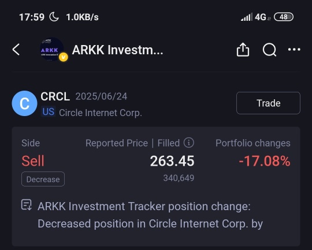Open the three-dot more menu
This screenshot has width=312, height=250.
click(x=294, y=49)
